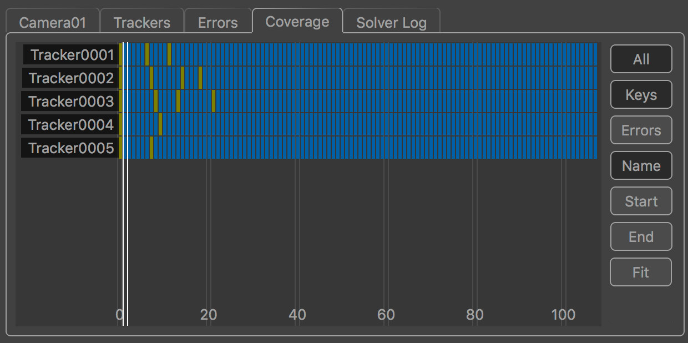Click the frame 100 label on timeline axis
Screen dimensions: 688x343
tap(563, 315)
